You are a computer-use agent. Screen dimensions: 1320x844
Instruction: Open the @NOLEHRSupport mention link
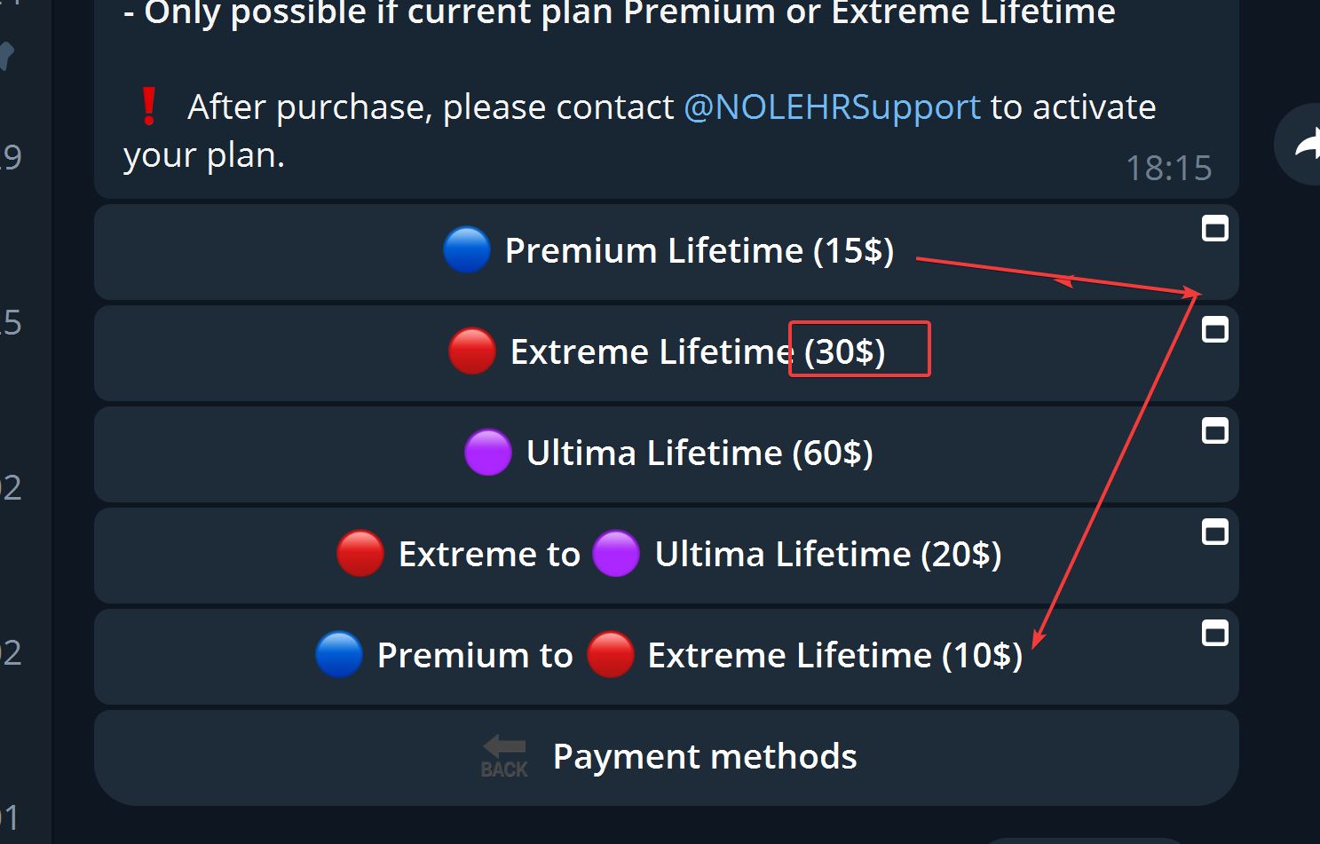coord(832,107)
